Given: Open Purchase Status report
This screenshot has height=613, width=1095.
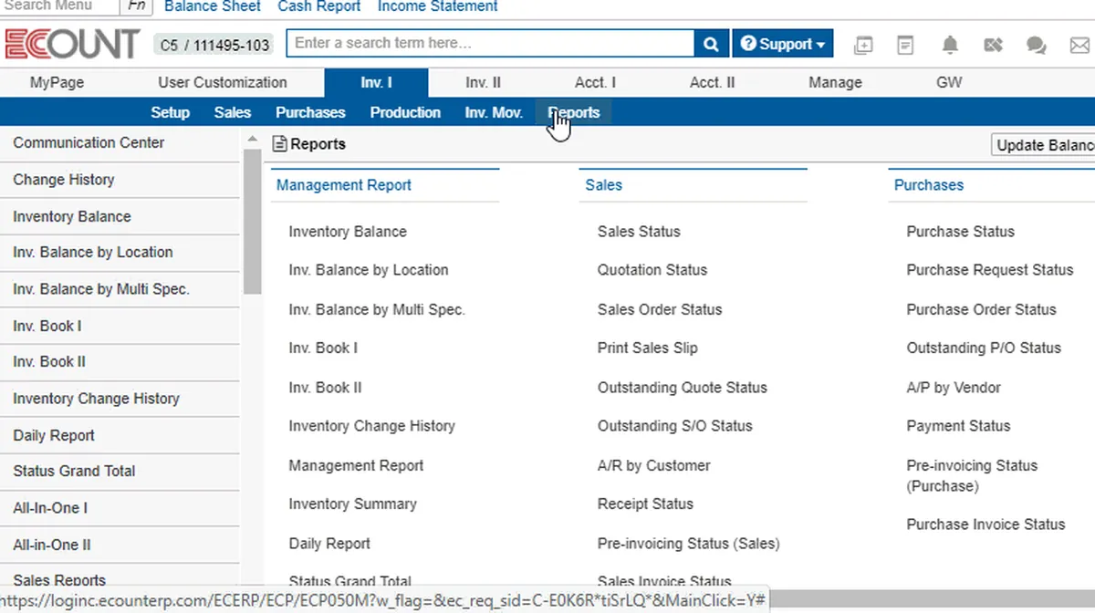Looking at the screenshot, I should [x=961, y=232].
